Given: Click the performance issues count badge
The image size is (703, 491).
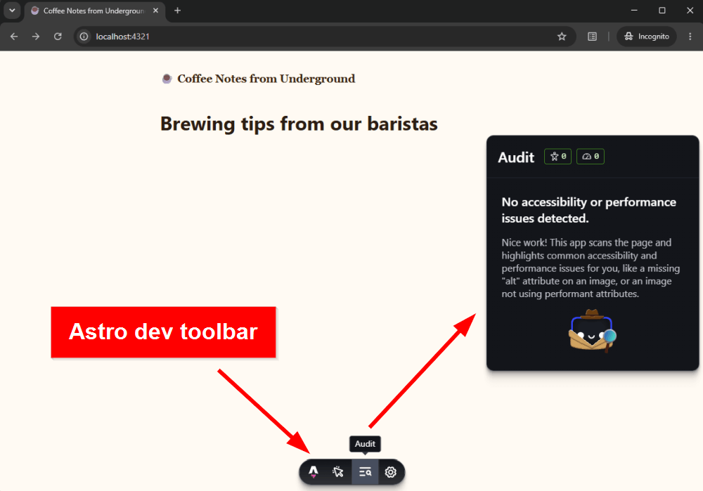Looking at the screenshot, I should pyautogui.click(x=590, y=157).
